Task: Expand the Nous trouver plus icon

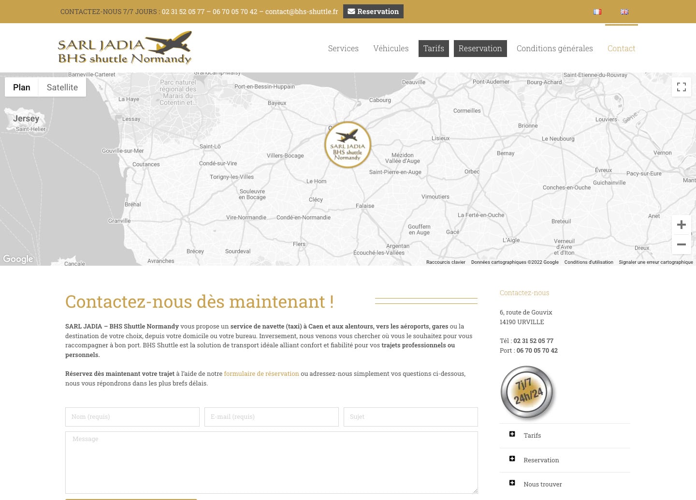Action: point(512,483)
